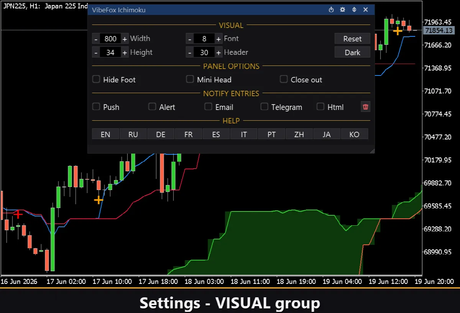460x313 pixels.
Task: Click the Header input field showing 30
Action: pos(204,52)
